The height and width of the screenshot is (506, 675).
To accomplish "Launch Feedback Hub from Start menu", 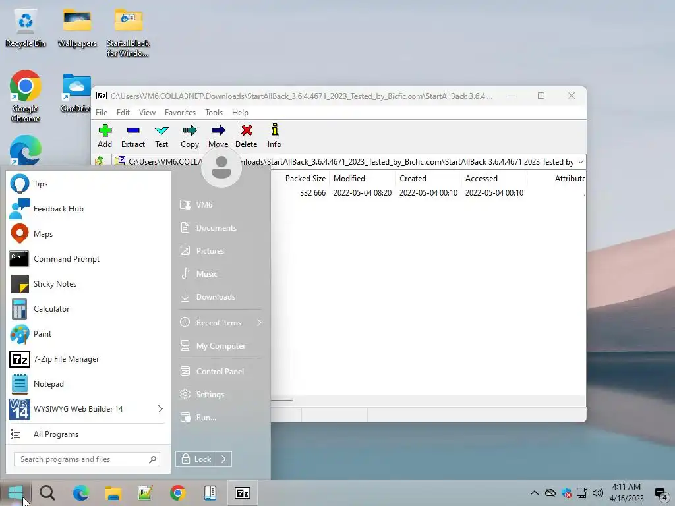I will 88,209.
